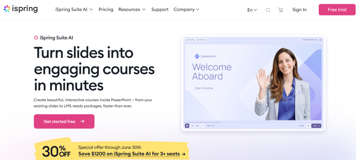Screen dimensions: 356x160
Task: Open the three-dots more menu in player
Action: pyautogui.click(x=203, y=126)
